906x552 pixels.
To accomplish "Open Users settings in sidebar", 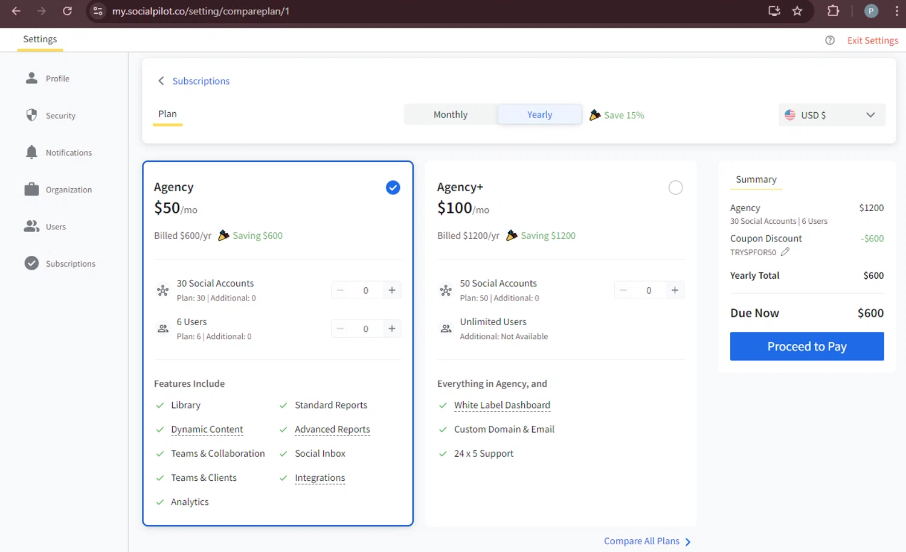I will pyautogui.click(x=56, y=227).
